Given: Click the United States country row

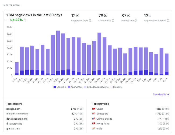Looking at the screenshot, I should [131, 119].
